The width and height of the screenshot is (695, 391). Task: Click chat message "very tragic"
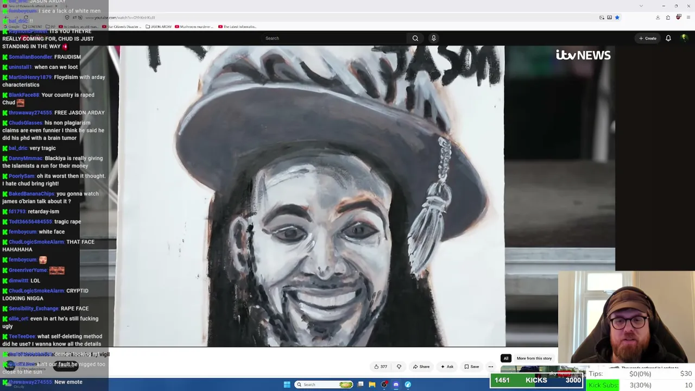point(42,148)
